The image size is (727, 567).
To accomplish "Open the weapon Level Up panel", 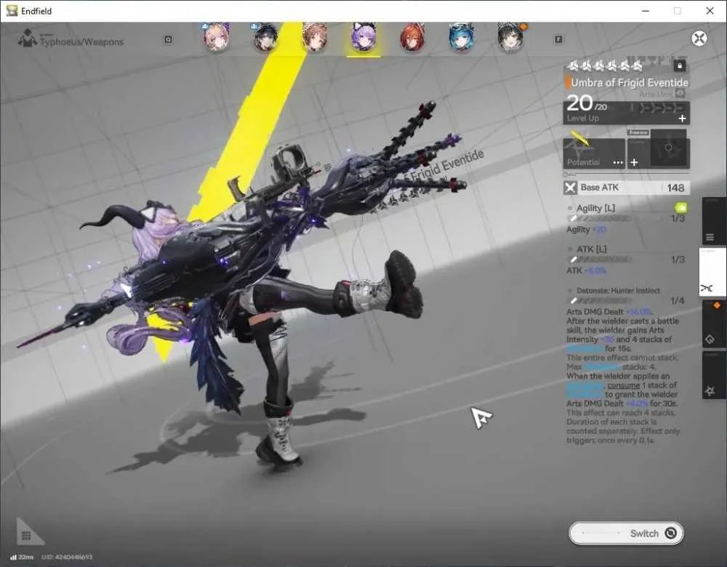I will (x=627, y=113).
